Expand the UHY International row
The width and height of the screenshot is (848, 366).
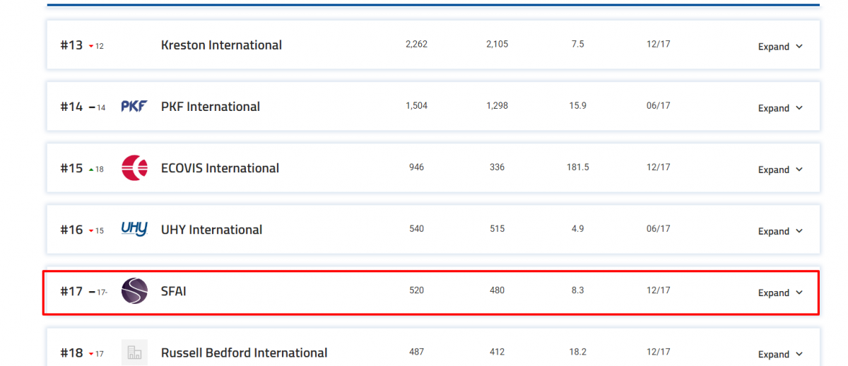pyautogui.click(x=780, y=231)
